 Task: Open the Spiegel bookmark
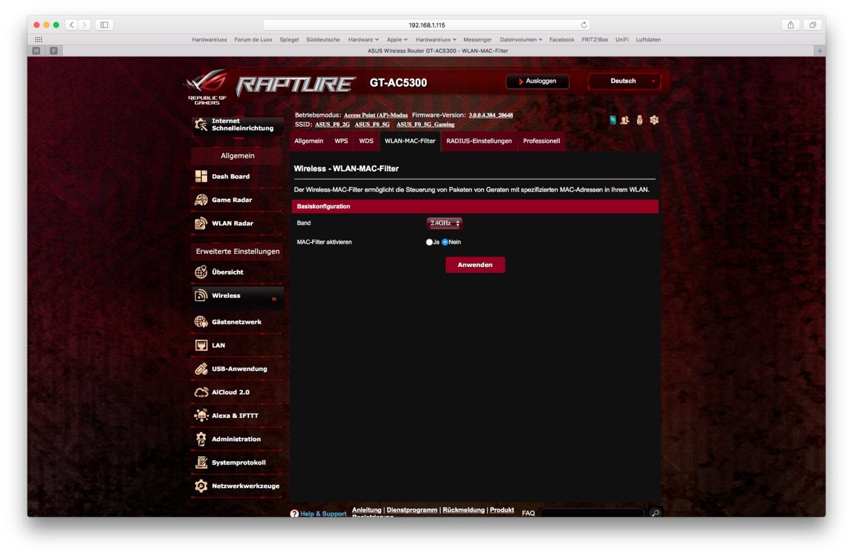coord(289,39)
